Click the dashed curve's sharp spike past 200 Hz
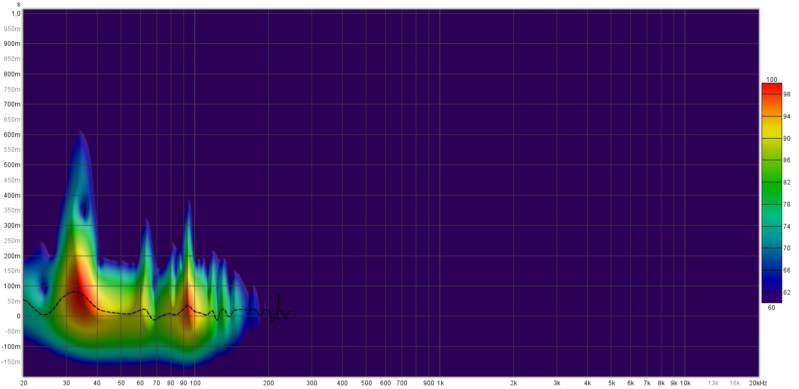 pyautogui.click(x=278, y=295)
